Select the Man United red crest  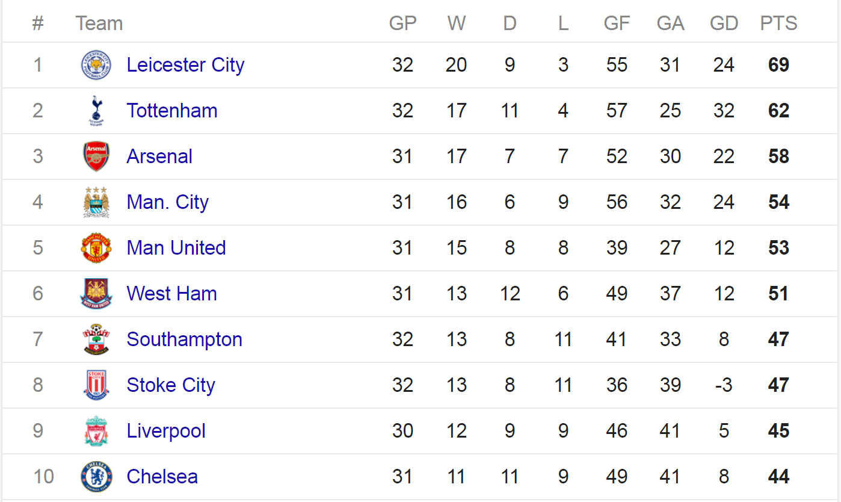(96, 248)
